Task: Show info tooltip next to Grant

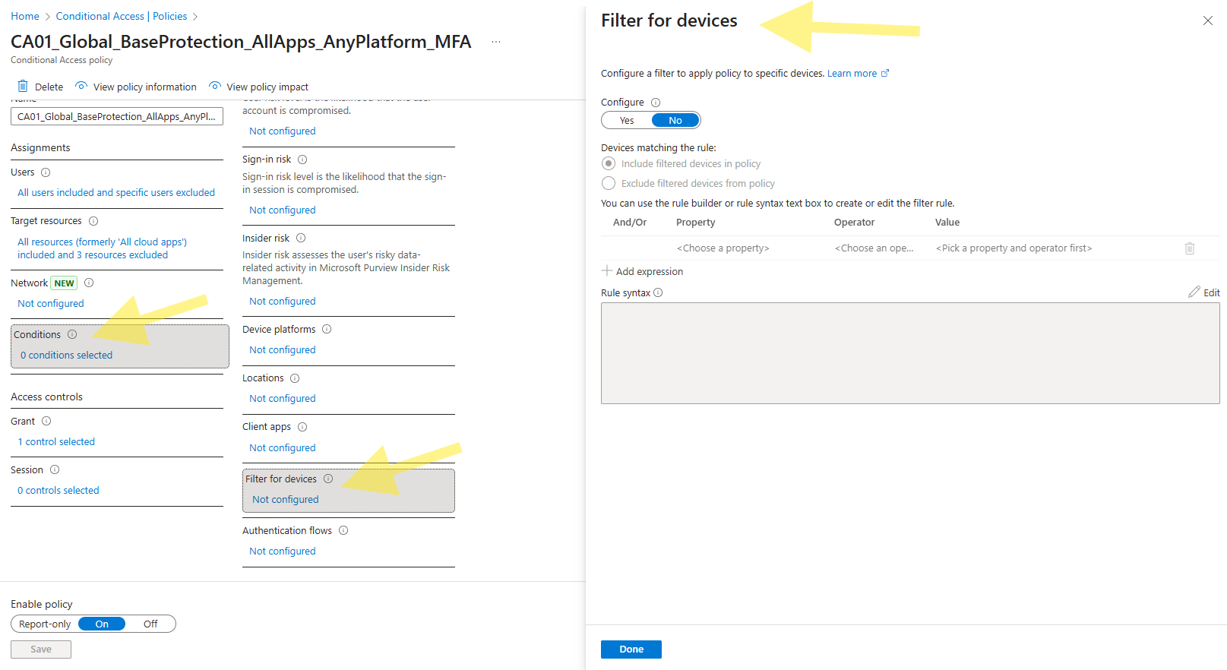Action: tap(46, 421)
